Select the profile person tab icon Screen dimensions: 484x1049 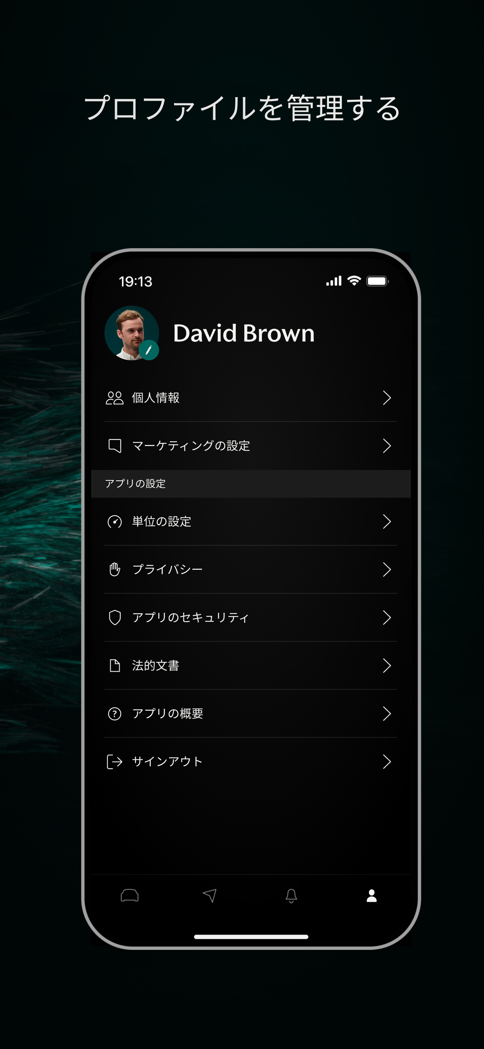[372, 896]
